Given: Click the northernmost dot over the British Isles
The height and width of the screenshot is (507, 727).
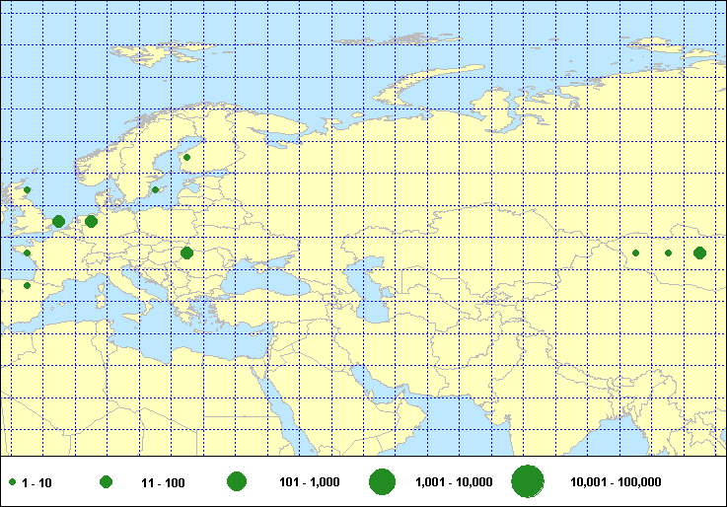Looking at the screenshot, I should click(28, 189).
